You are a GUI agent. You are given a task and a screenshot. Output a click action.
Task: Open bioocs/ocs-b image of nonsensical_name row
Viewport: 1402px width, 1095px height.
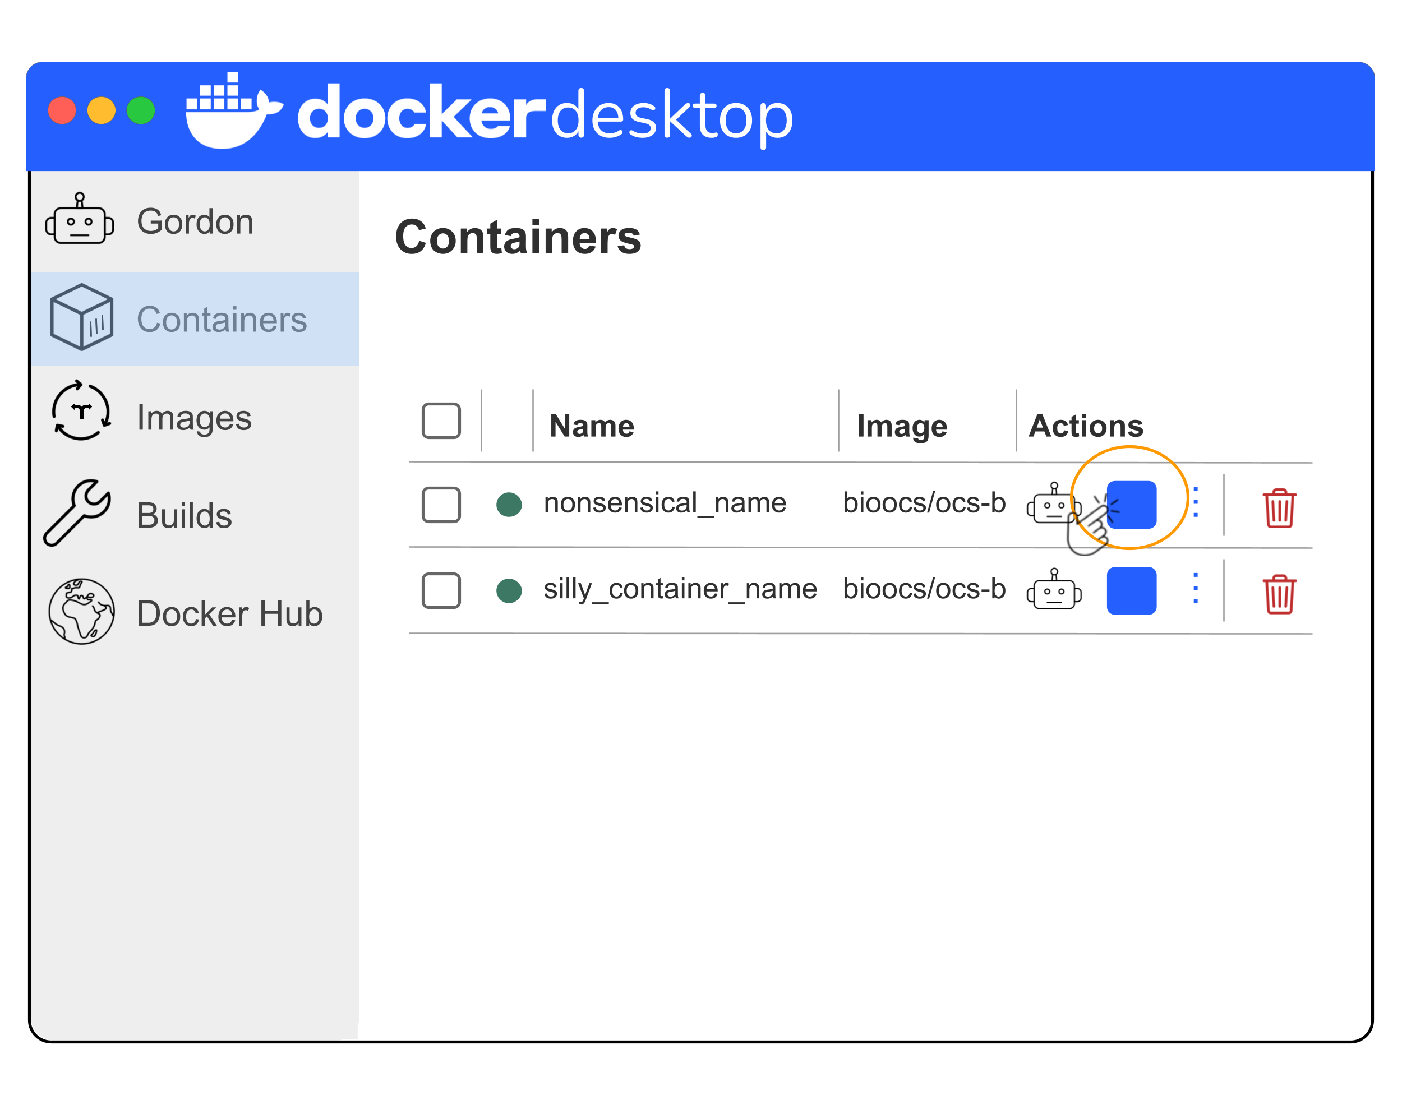pyautogui.click(x=924, y=503)
